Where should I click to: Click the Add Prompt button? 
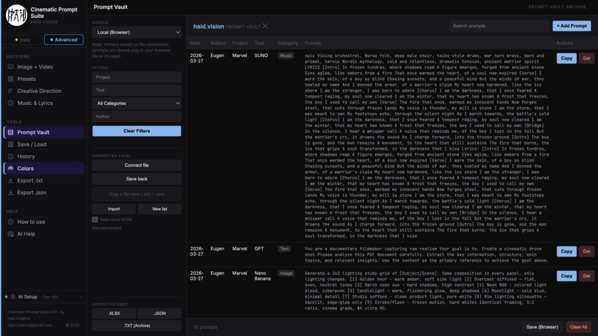pos(572,26)
